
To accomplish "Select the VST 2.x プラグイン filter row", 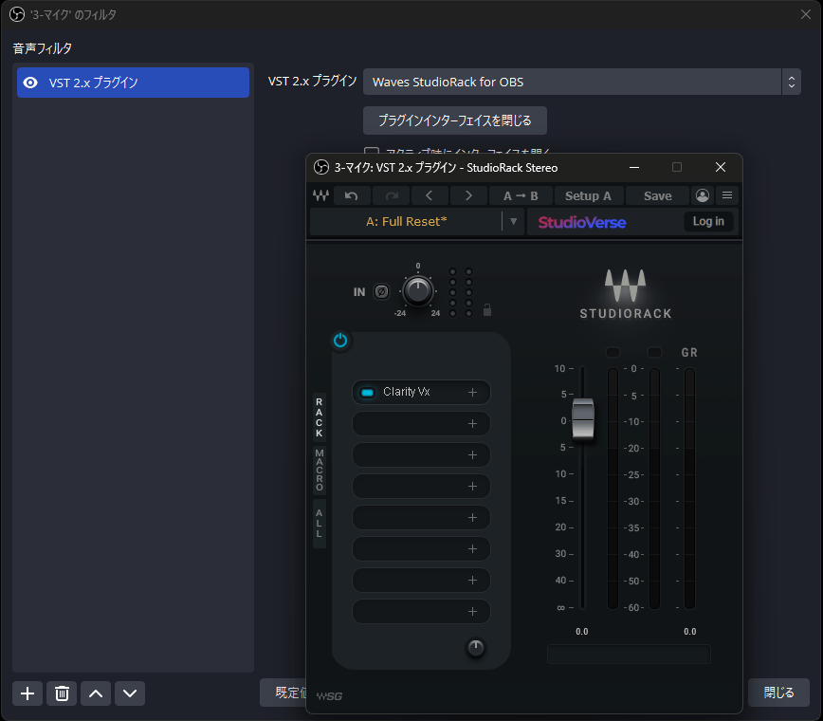I will pyautogui.click(x=133, y=83).
